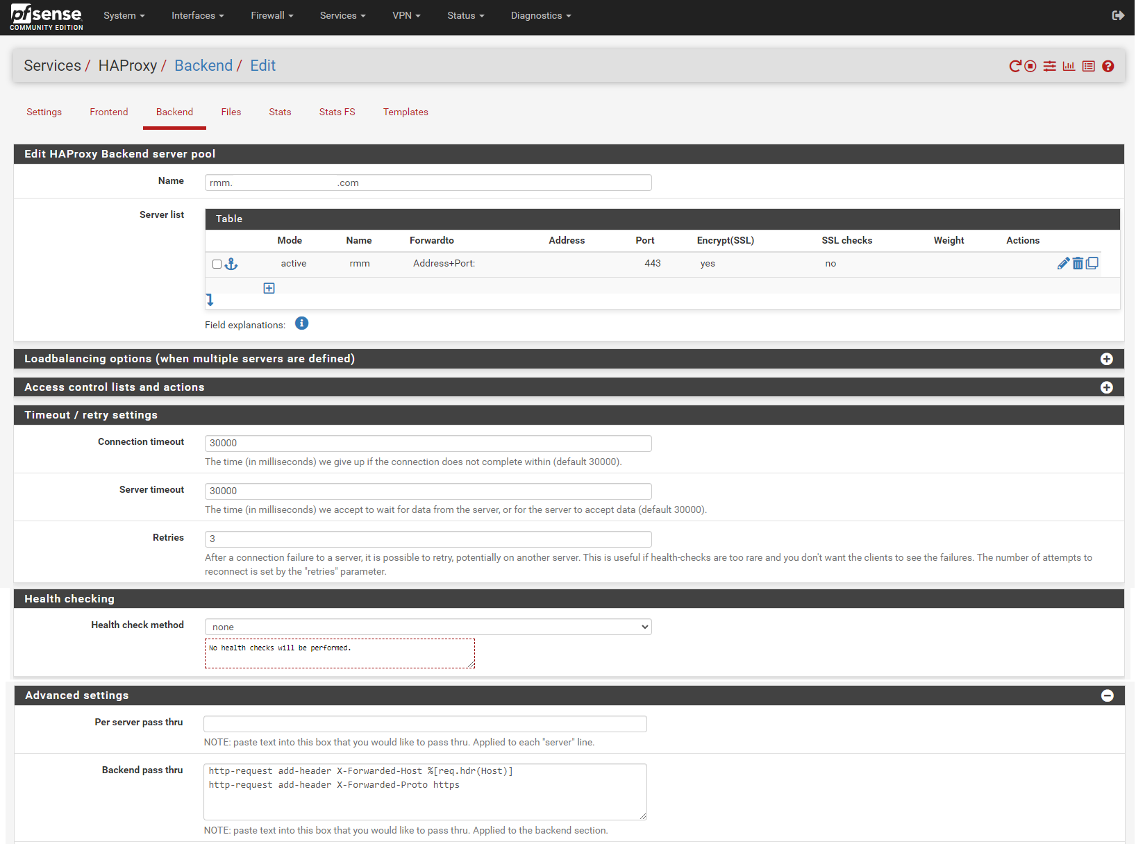Switch to the Stats tab

[280, 112]
